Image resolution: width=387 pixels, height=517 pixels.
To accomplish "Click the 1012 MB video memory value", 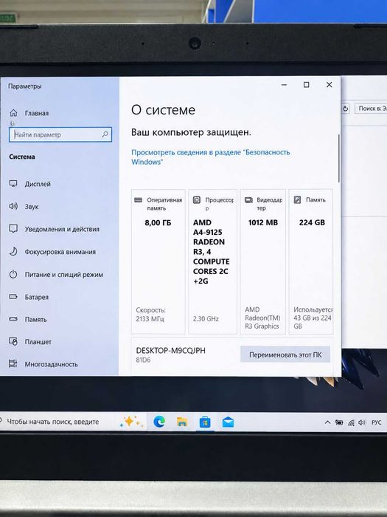I will pyautogui.click(x=263, y=222).
